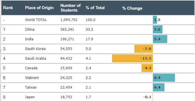Viewport: 195px width, 101px height.
Task: Click Canada's -4.3 change bar
Action: (147, 68)
